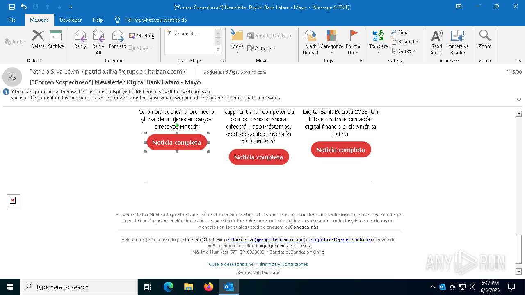Click Find in Editing group
The height and width of the screenshot is (295, 525).
(x=399, y=32)
